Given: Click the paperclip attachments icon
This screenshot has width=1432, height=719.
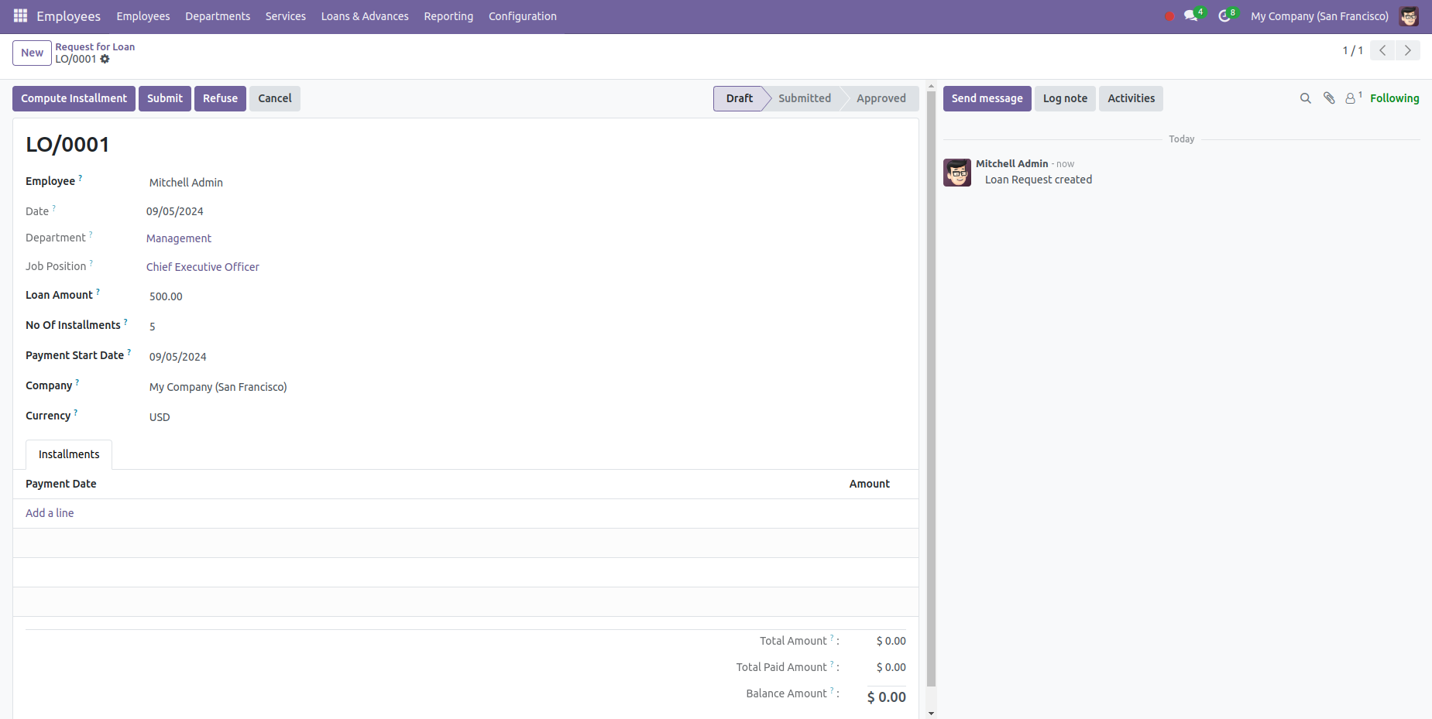Looking at the screenshot, I should point(1329,98).
